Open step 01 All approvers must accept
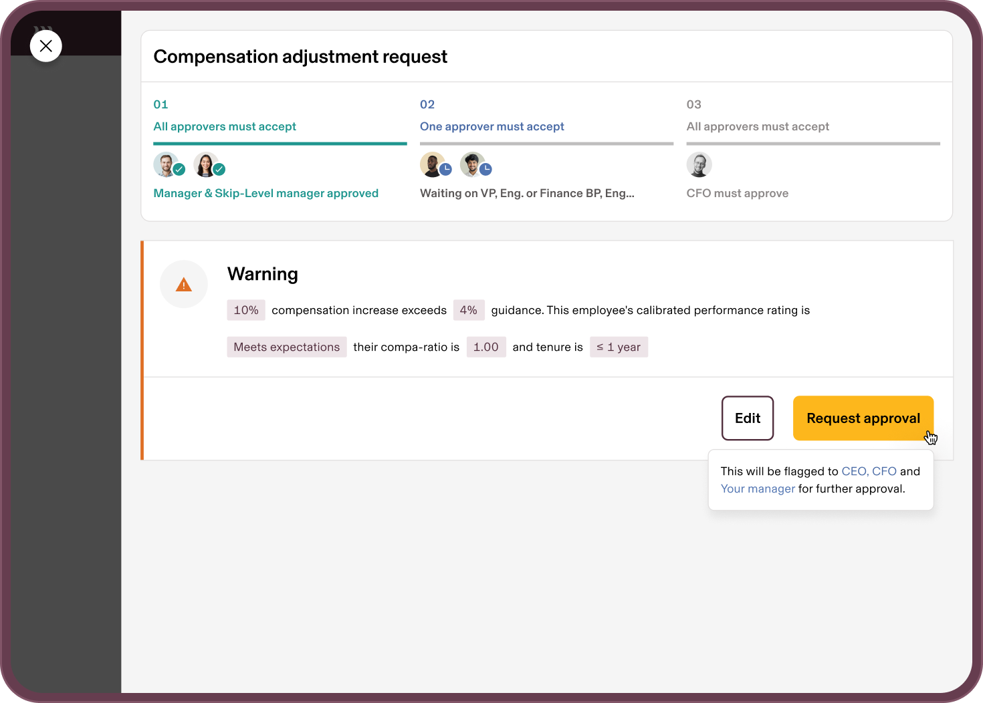This screenshot has height=703, width=983. (x=225, y=126)
